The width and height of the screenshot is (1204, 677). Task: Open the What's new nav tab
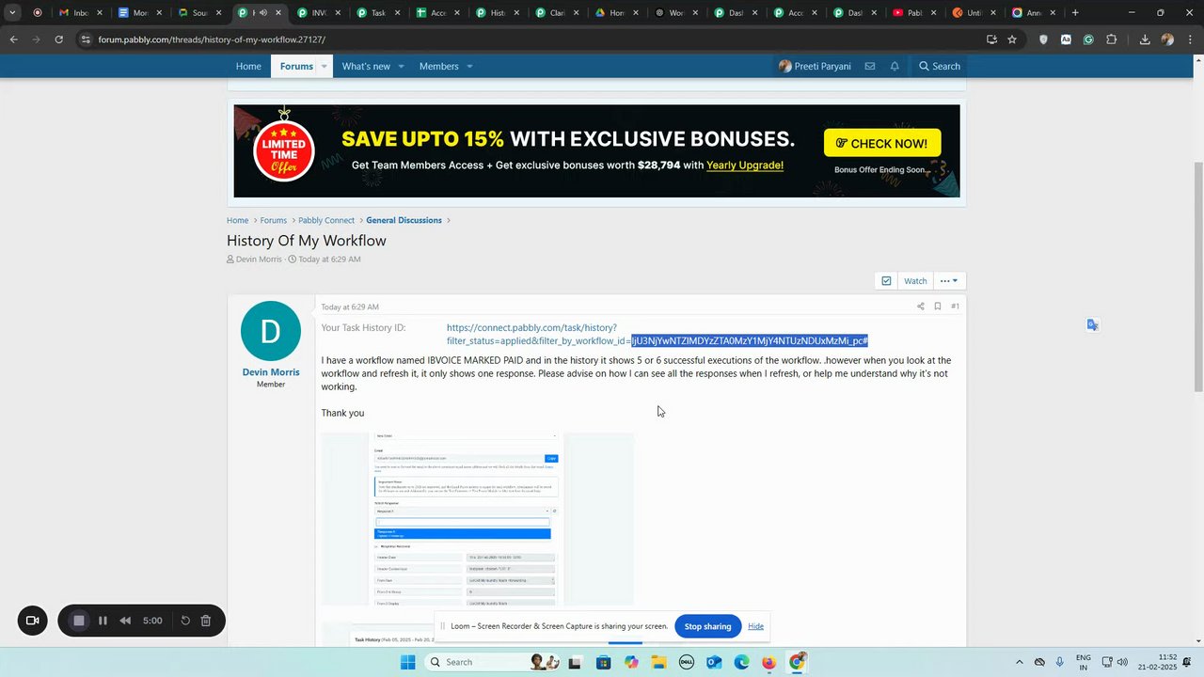click(x=366, y=67)
